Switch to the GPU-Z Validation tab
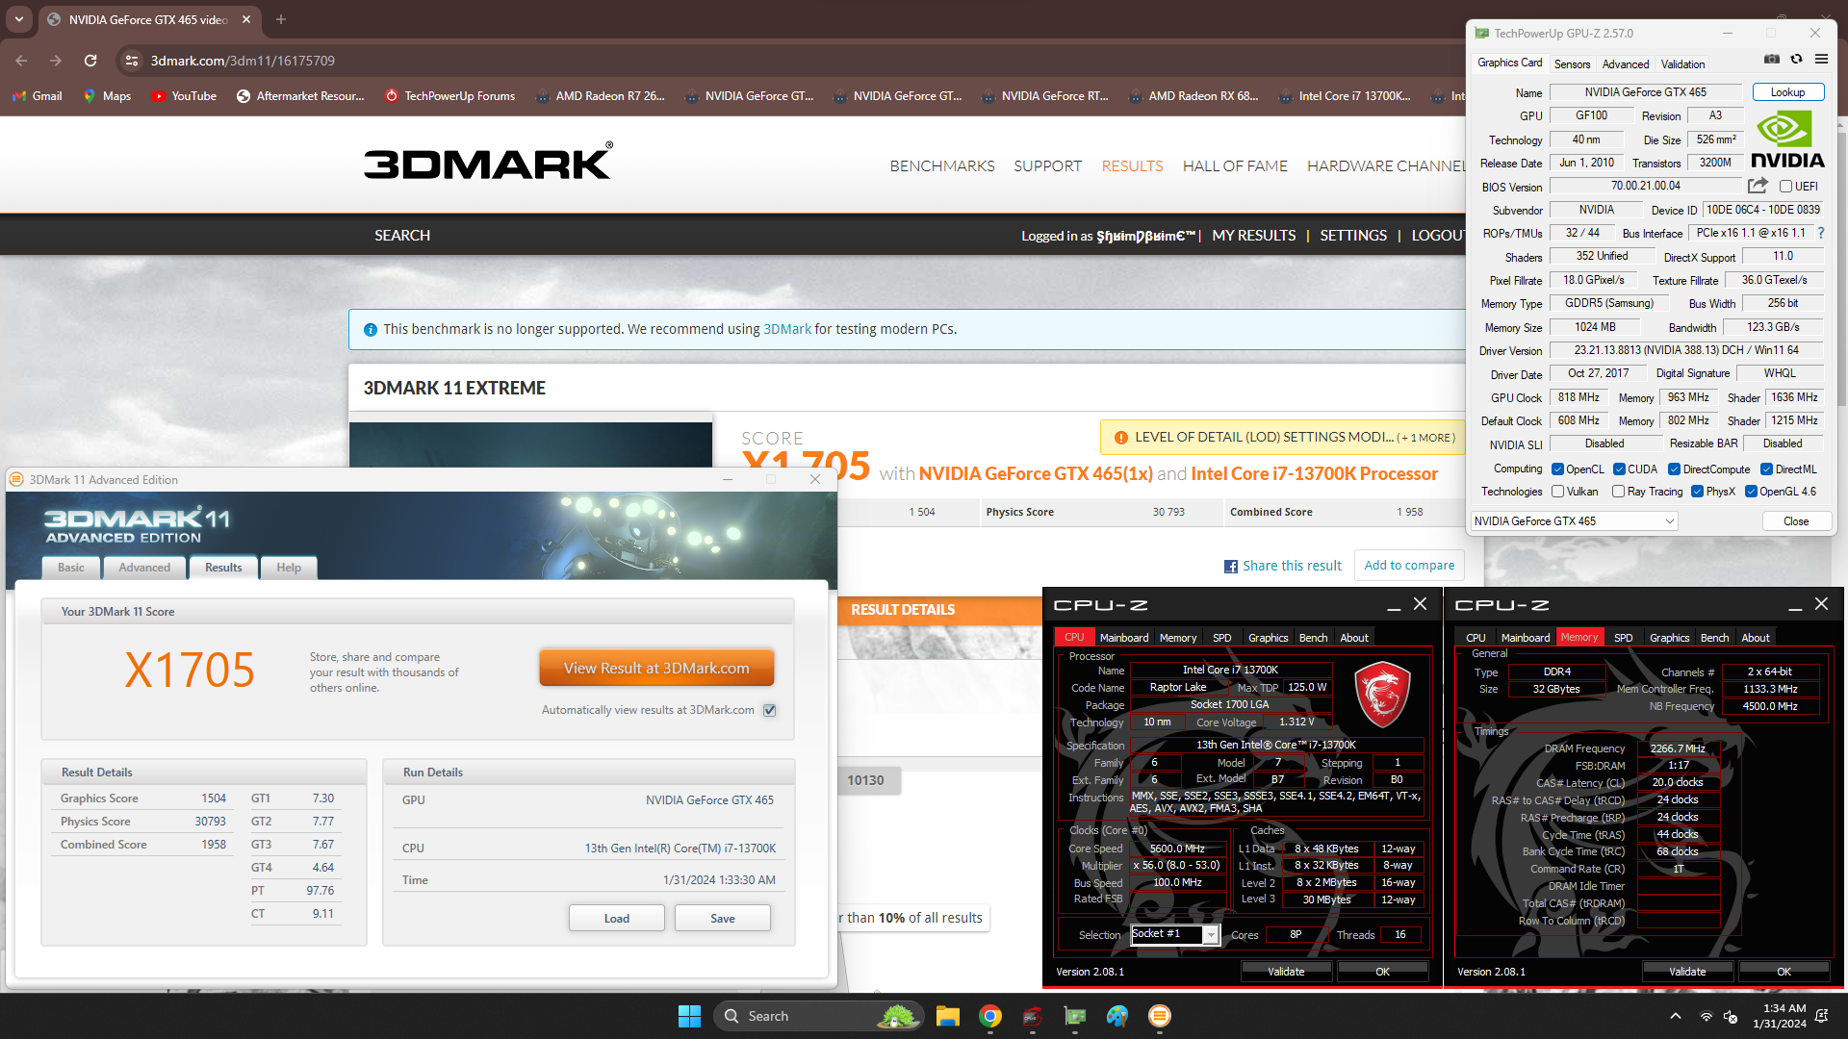 (1682, 64)
